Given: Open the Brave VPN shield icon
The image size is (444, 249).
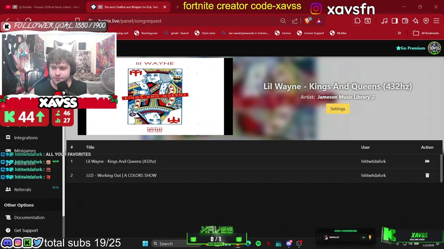Looking at the screenshot, I should point(426,21).
